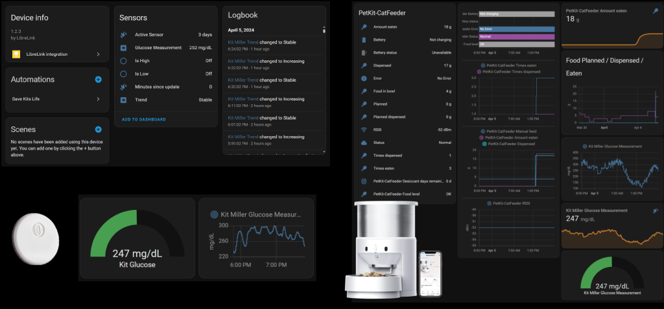Click the PetKit Battery icon
The width and height of the screenshot is (664, 309).
coord(364,40)
